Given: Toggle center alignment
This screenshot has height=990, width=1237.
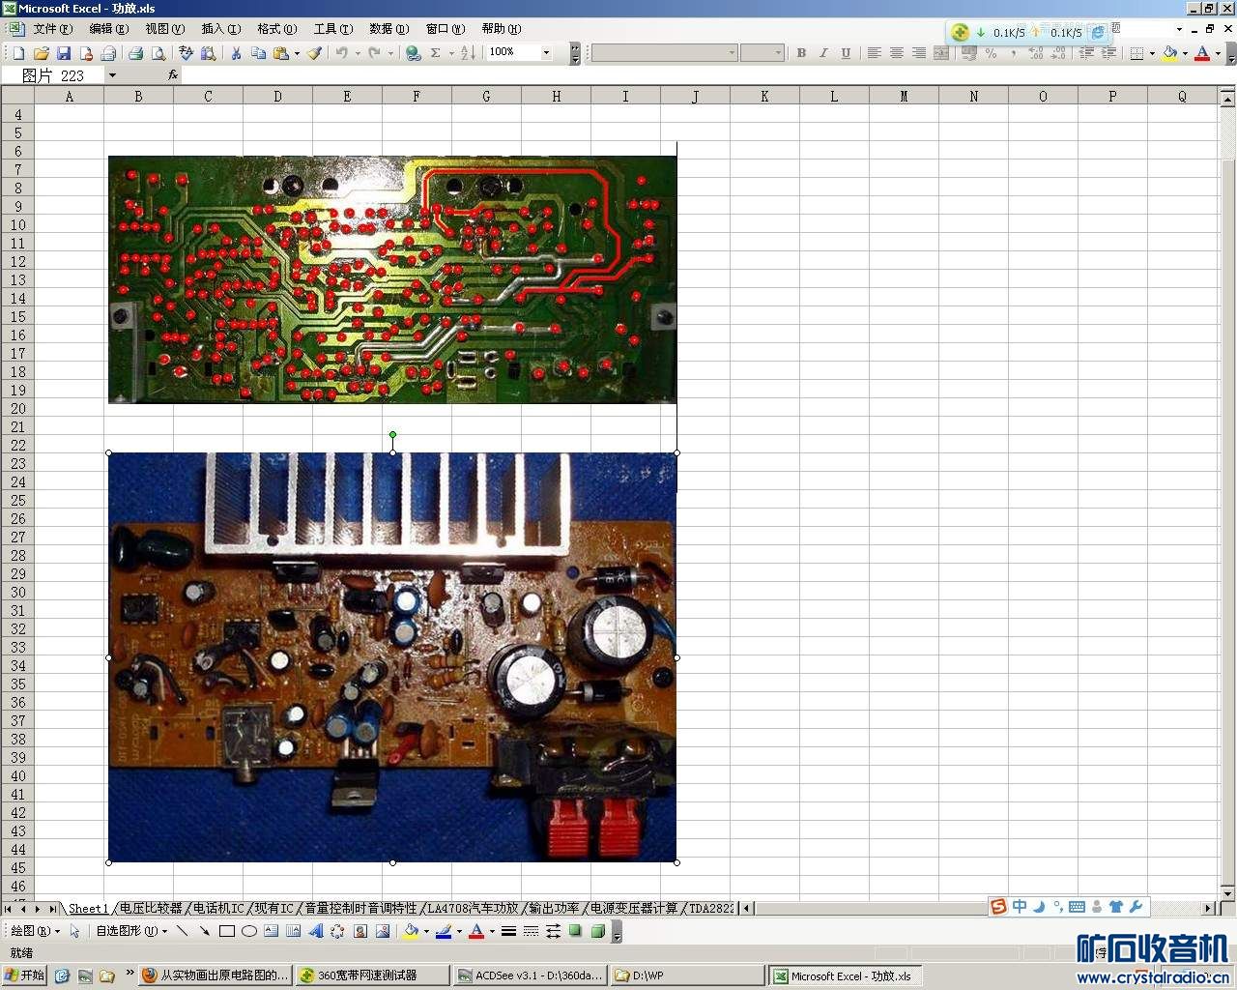Looking at the screenshot, I should [x=897, y=53].
